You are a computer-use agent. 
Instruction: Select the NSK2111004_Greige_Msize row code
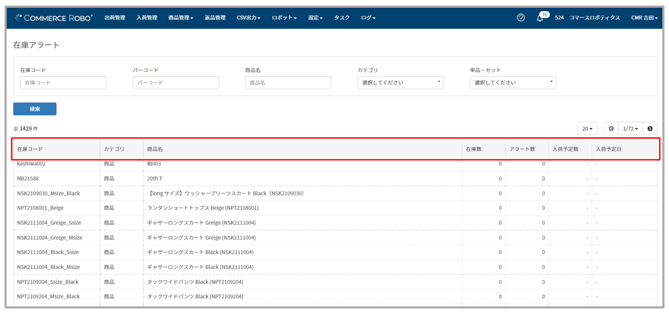50,238
